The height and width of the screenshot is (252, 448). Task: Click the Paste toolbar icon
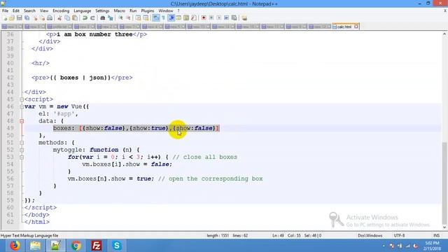75,18
